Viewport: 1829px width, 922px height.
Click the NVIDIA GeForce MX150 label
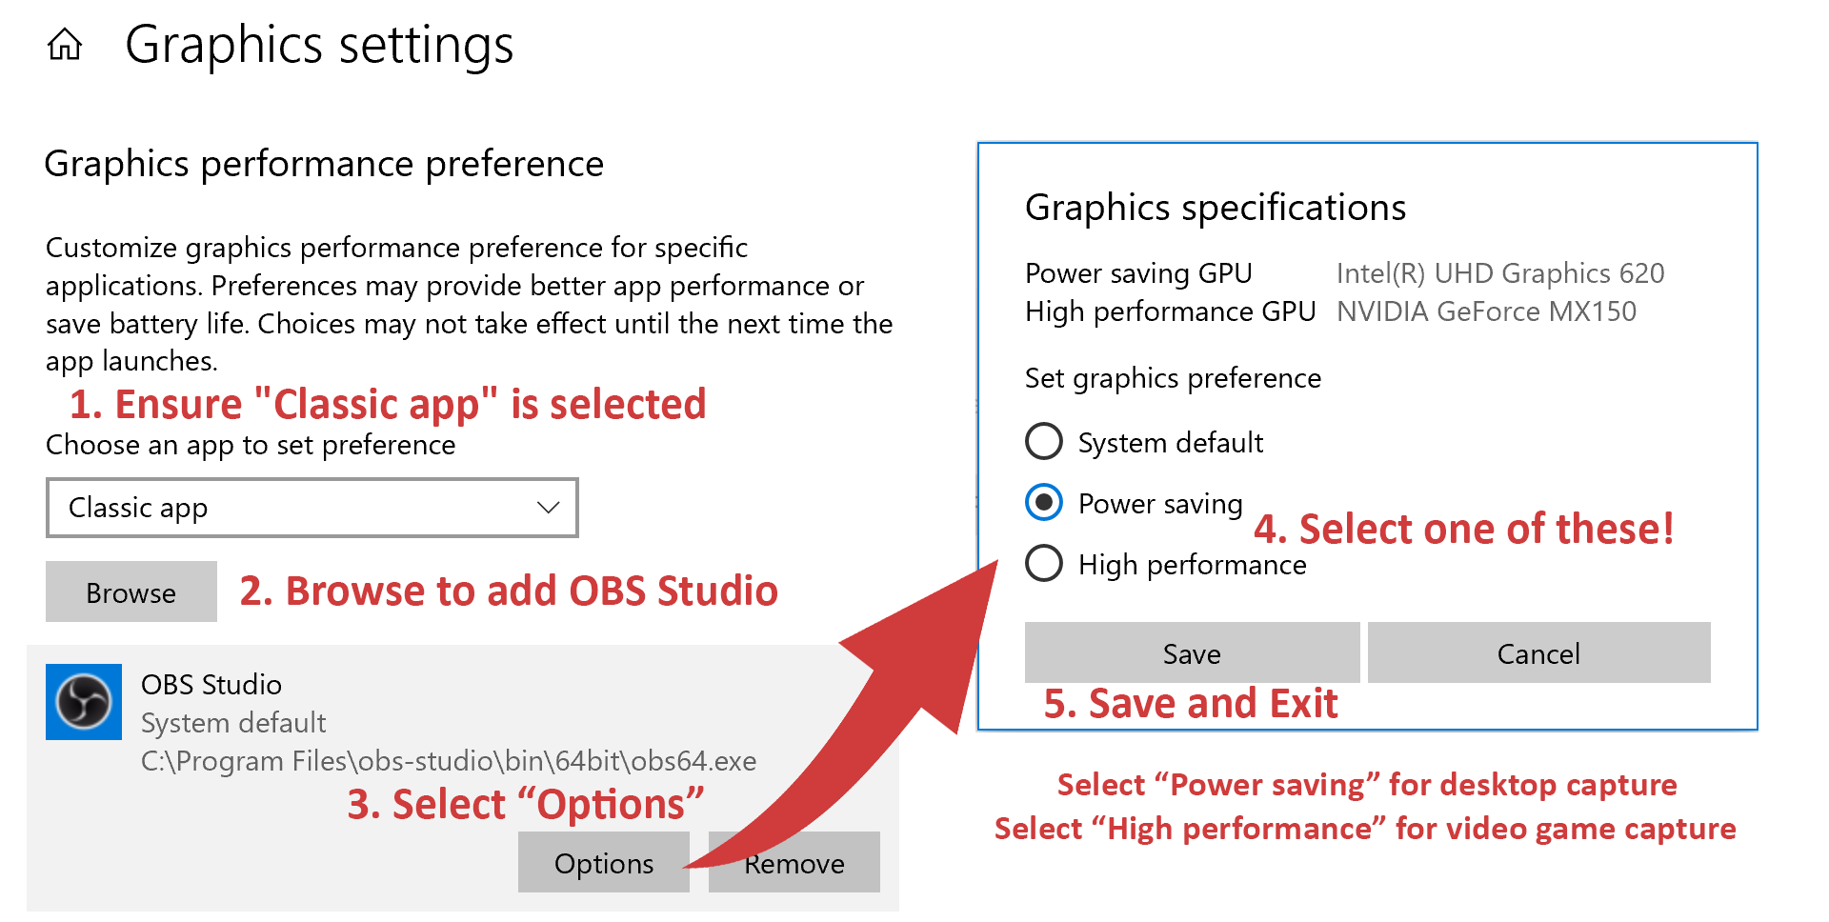point(1489,311)
